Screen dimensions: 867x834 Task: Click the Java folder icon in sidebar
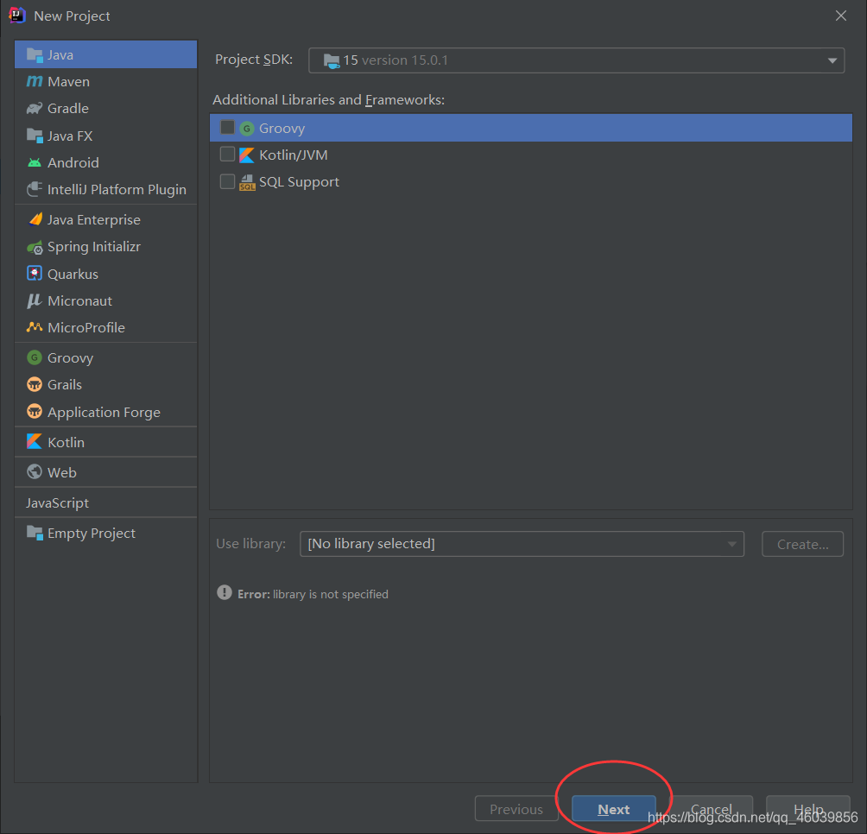[x=35, y=54]
